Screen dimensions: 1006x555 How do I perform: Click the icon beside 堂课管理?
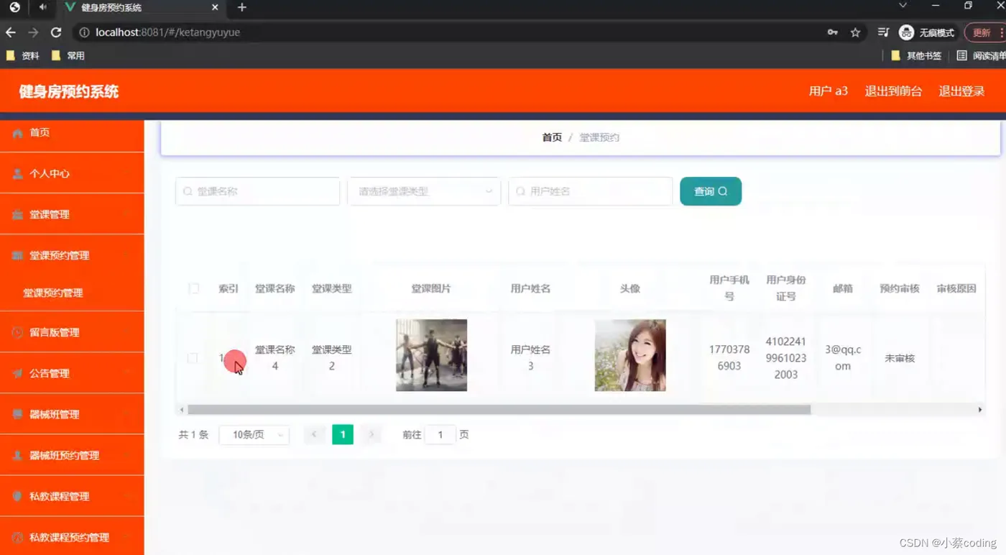(18, 215)
